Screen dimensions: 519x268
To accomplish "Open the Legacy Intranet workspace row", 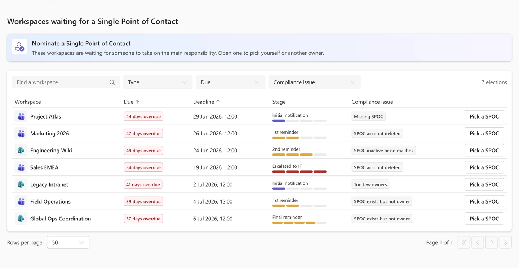I will (x=259, y=184).
